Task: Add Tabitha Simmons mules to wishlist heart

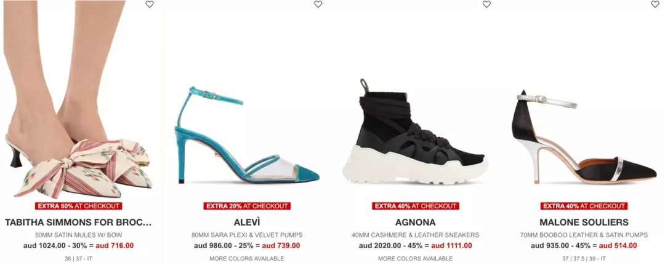Action: (x=149, y=4)
